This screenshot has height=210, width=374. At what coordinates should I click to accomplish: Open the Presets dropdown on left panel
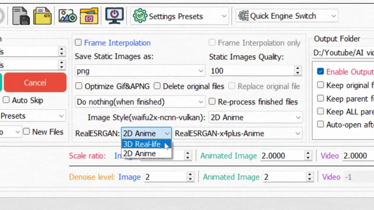click(x=33, y=116)
